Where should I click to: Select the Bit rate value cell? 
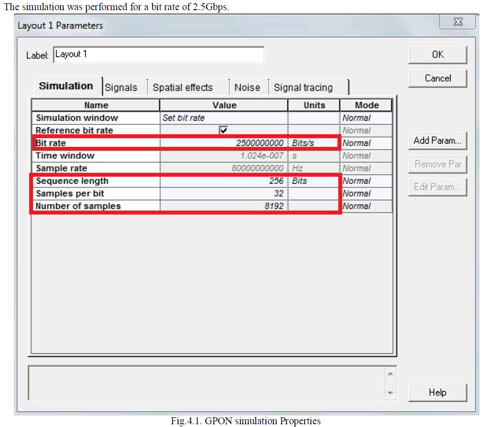[x=224, y=143]
